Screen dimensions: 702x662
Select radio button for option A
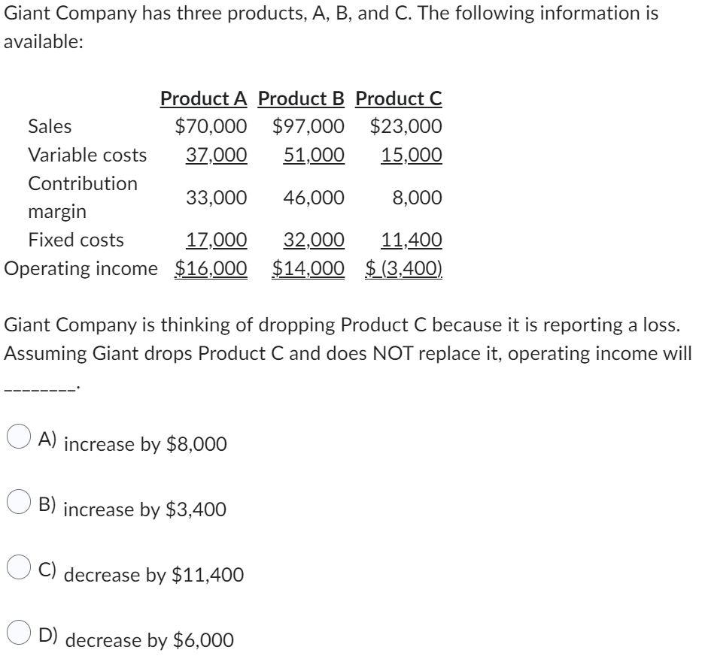(19, 436)
